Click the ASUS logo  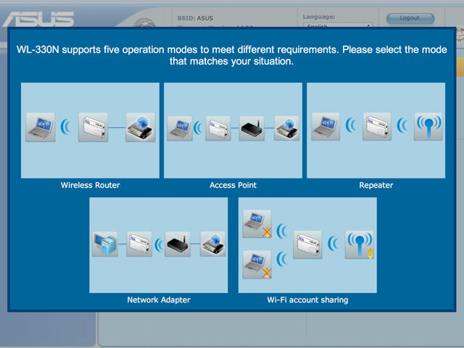coord(38,19)
